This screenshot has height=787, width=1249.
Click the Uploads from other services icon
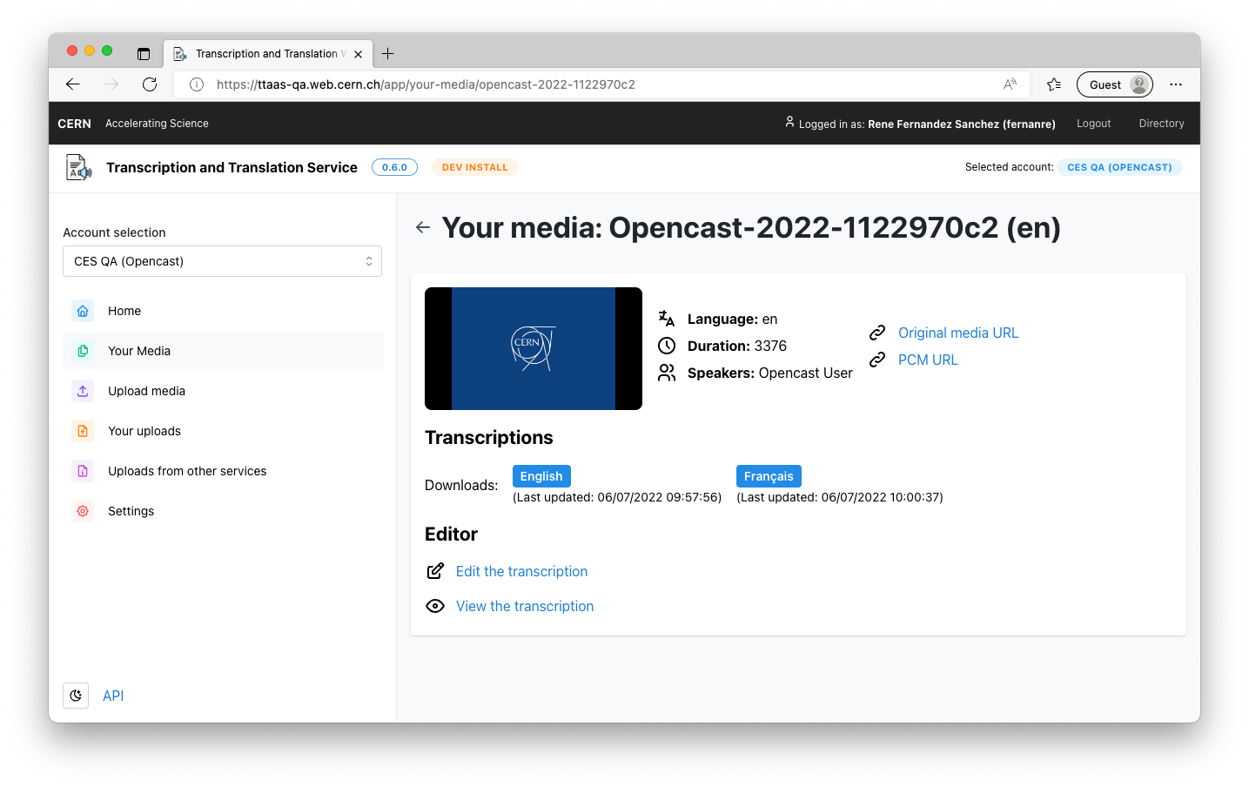(x=83, y=471)
